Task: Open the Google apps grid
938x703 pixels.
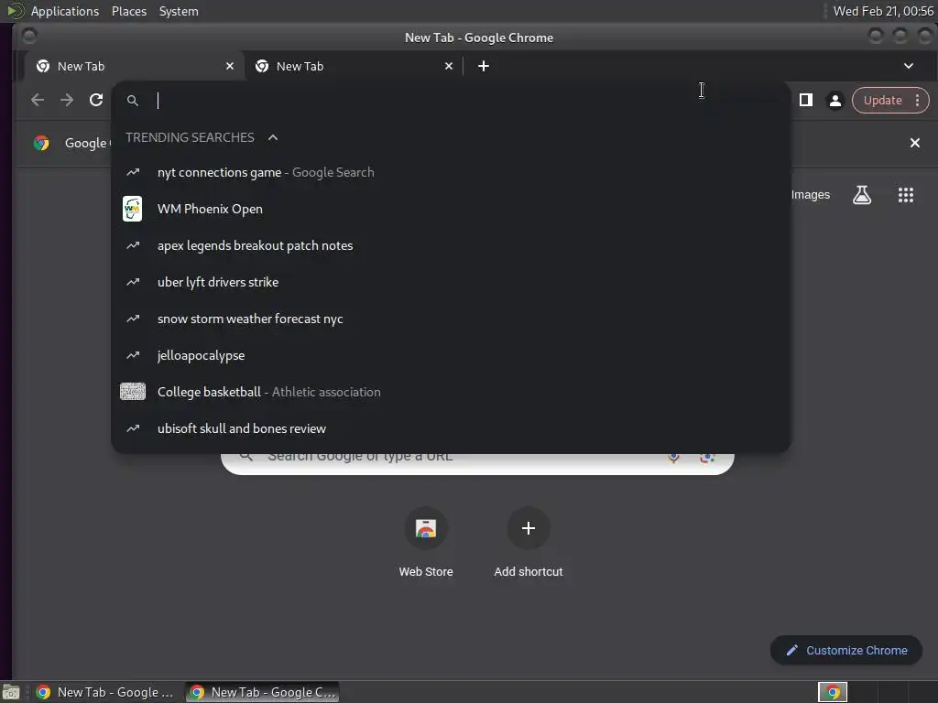Action: click(x=906, y=195)
